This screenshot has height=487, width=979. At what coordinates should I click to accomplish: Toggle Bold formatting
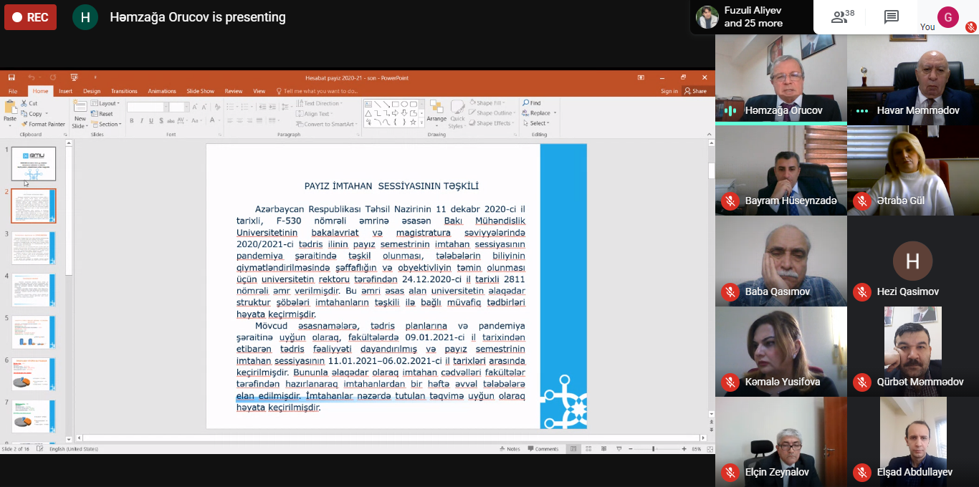click(x=131, y=121)
